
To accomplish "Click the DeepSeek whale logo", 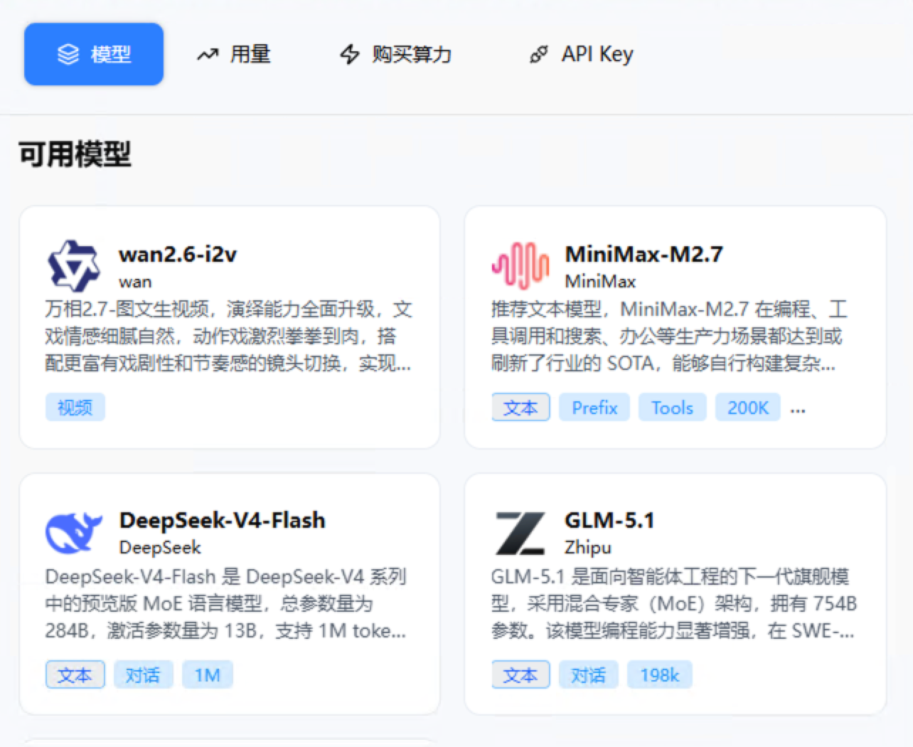I will pyautogui.click(x=74, y=532).
